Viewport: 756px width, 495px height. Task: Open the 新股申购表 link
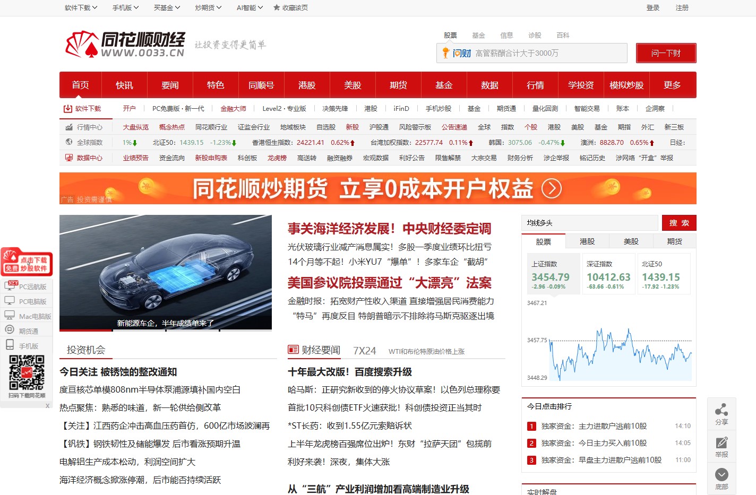tap(211, 158)
